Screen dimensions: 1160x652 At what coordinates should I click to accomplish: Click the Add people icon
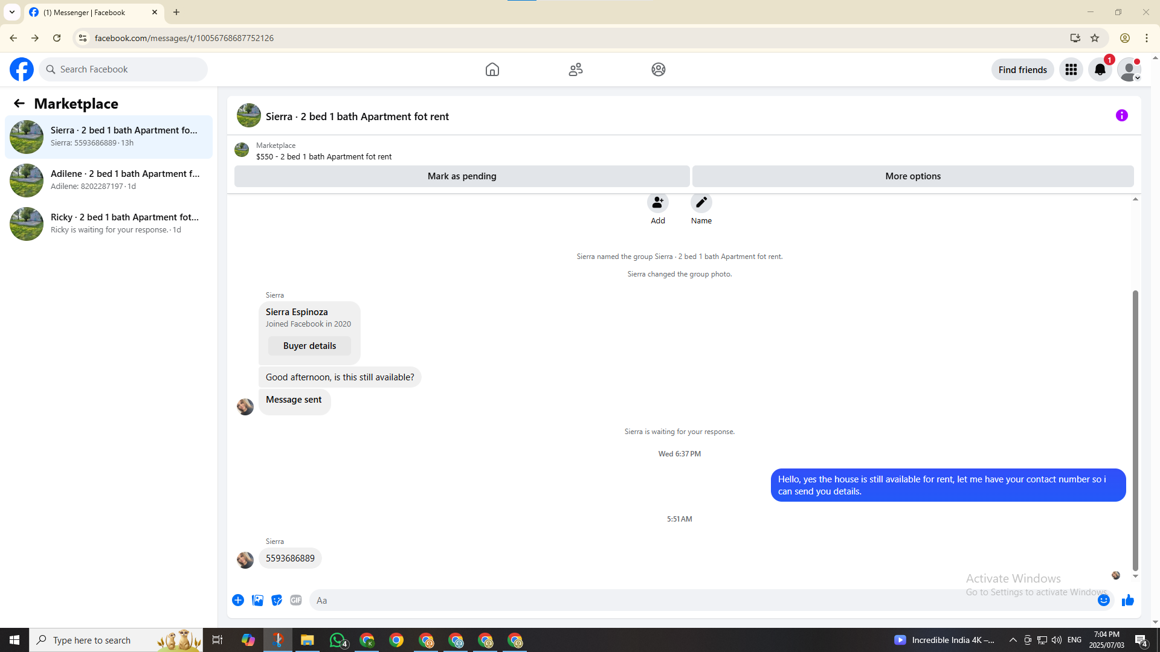(x=657, y=203)
